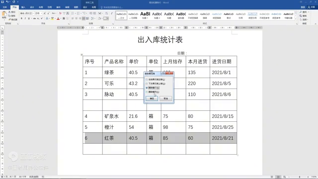Click the Share button at top right

click(312, 7)
